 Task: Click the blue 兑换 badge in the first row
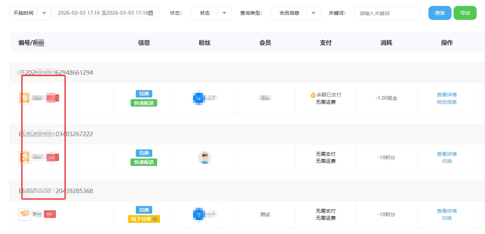click(144, 94)
